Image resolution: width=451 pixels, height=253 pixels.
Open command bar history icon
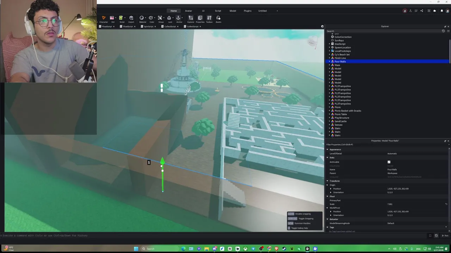(436, 236)
